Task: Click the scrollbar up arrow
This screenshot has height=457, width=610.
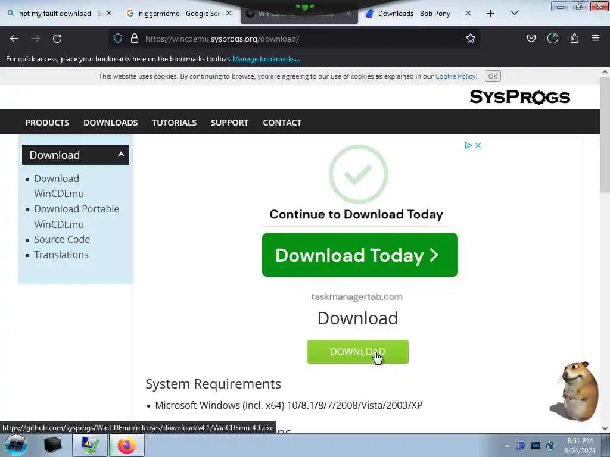Action: pos(605,72)
